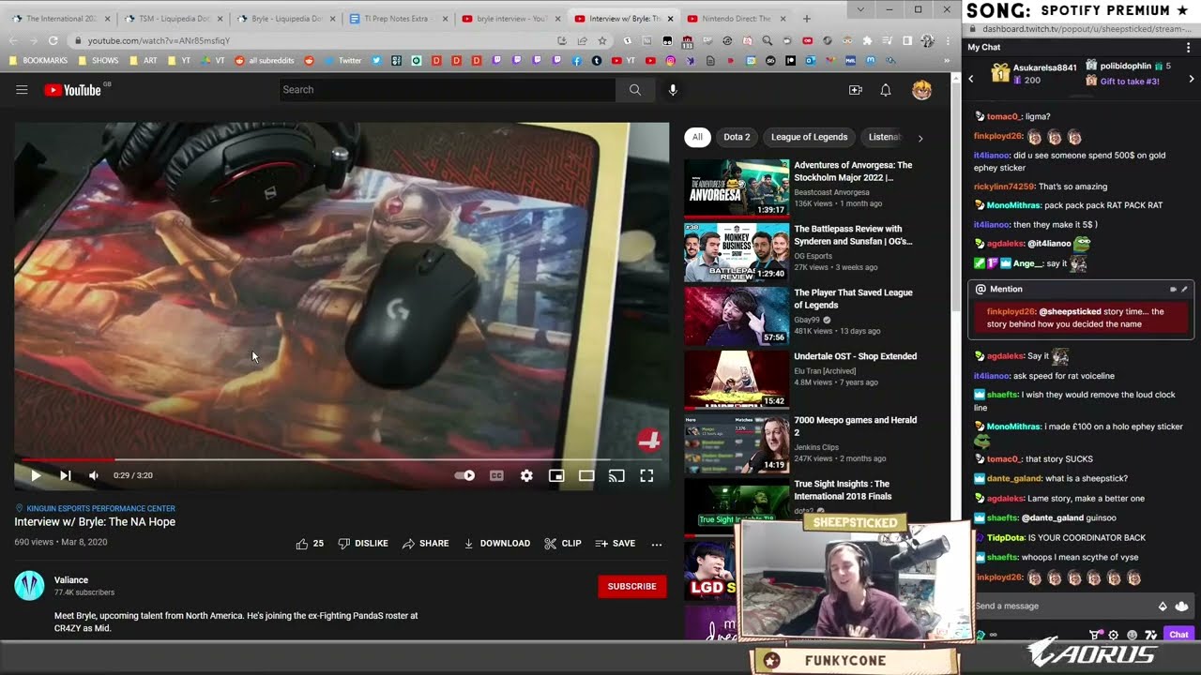Open My Chat options three-dot menu

tap(1188, 47)
